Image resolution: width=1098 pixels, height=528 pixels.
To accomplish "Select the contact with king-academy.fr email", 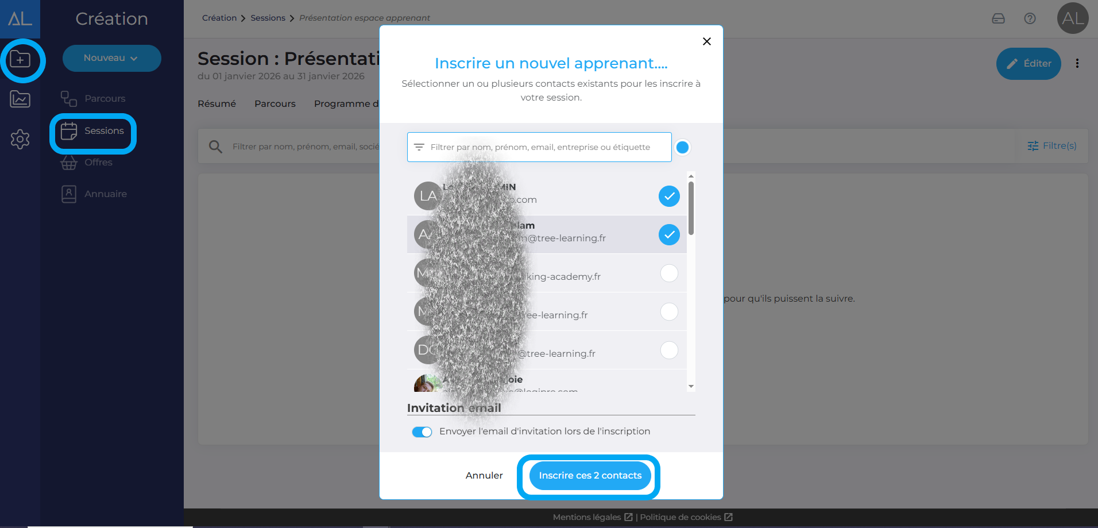I will point(669,273).
